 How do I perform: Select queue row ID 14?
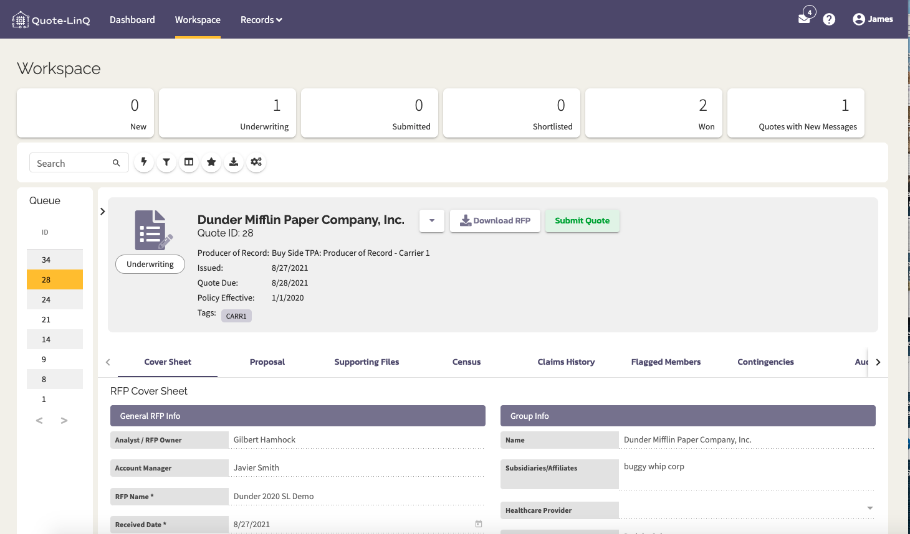[x=55, y=339]
